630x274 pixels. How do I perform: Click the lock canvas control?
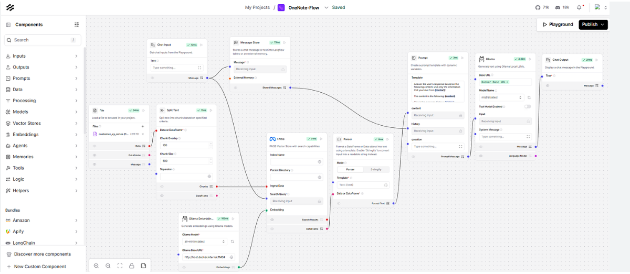[132, 266]
